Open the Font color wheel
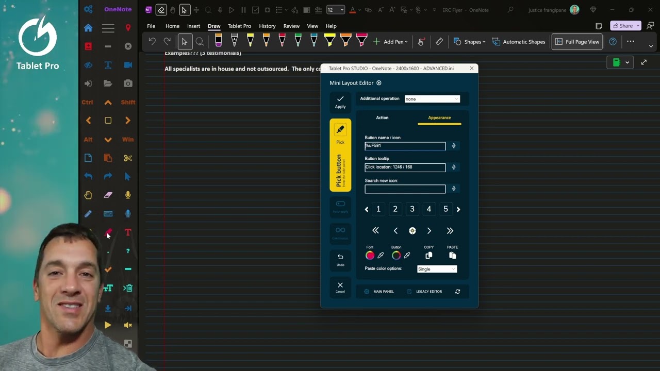Viewport: 660px width, 371px height. click(370, 255)
